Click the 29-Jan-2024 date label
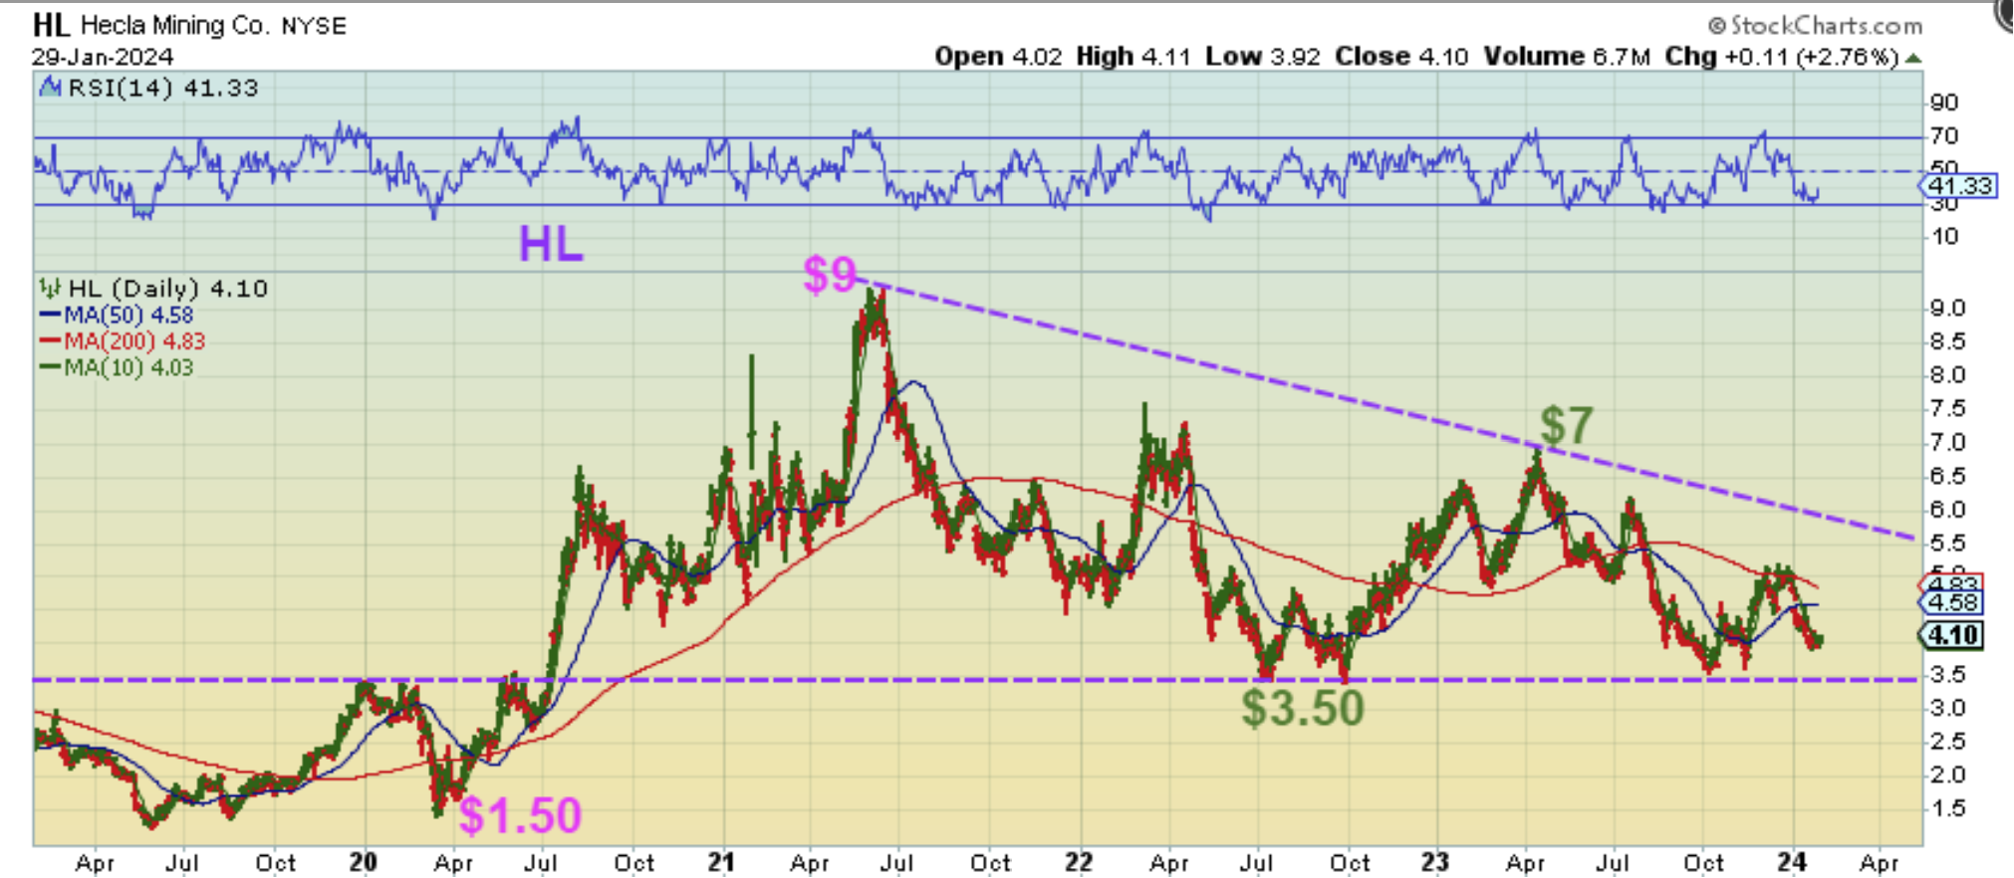The height and width of the screenshot is (878, 2014). tap(103, 57)
